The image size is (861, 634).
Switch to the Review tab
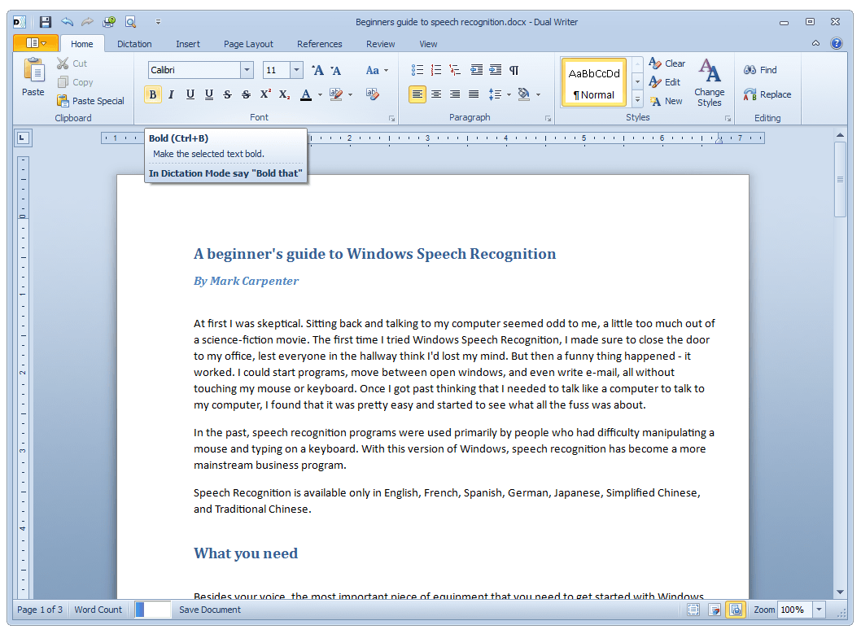click(x=381, y=44)
